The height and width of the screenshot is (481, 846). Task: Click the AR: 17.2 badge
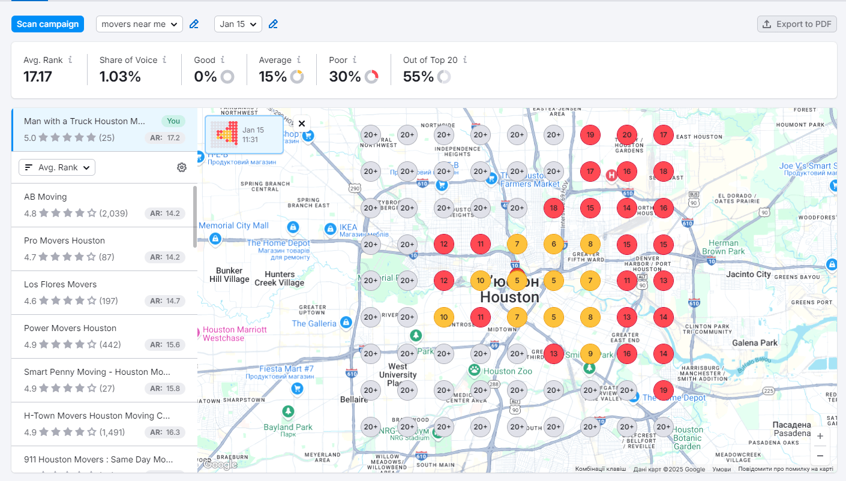(165, 138)
